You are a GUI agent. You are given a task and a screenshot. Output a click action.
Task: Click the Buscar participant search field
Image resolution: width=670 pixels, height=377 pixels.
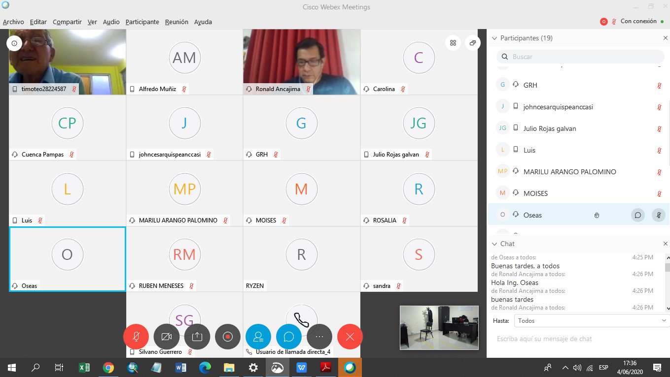pos(582,57)
